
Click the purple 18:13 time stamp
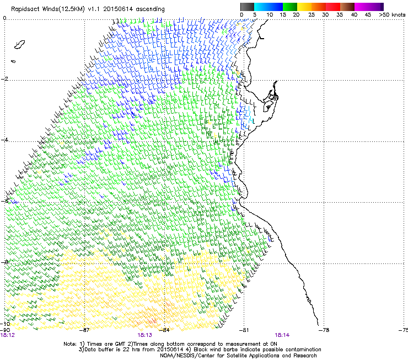coord(144,335)
